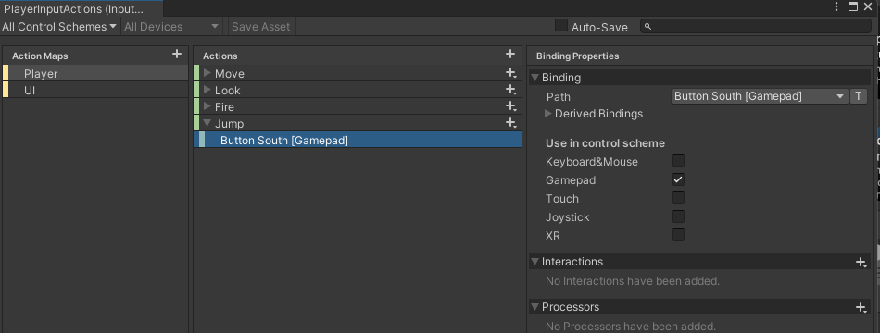
Task: Add a processor with plus icon
Action: [861, 307]
